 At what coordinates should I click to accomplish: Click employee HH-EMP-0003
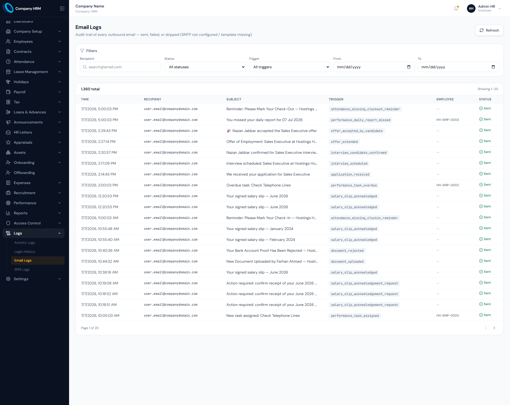[448, 120]
